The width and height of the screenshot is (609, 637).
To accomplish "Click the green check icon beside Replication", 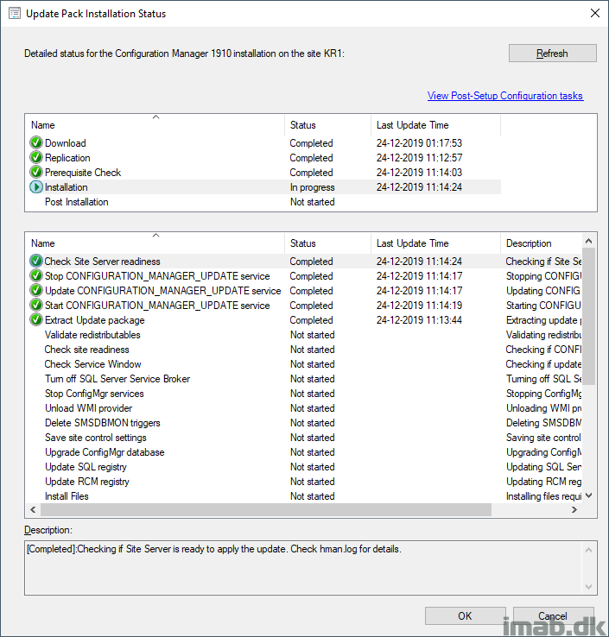I will (36, 157).
